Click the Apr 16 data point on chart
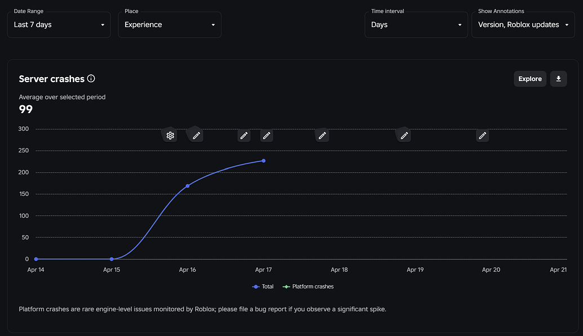The width and height of the screenshot is (583, 336). [188, 186]
